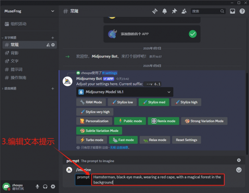Open the 操作指南 channel

pos(30,77)
